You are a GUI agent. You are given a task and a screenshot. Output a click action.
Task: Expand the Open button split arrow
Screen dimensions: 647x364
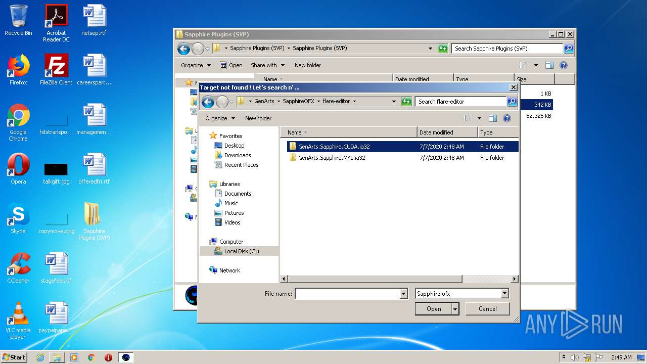(455, 309)
